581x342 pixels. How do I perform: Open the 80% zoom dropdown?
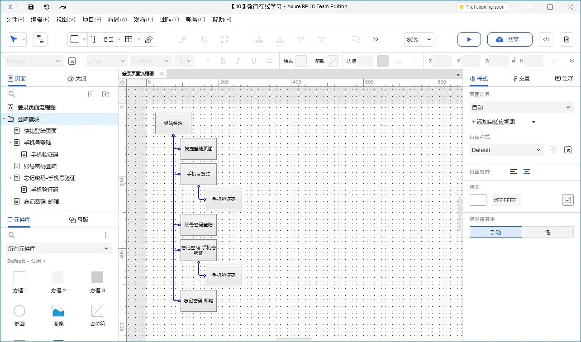[x=419, y=39]
